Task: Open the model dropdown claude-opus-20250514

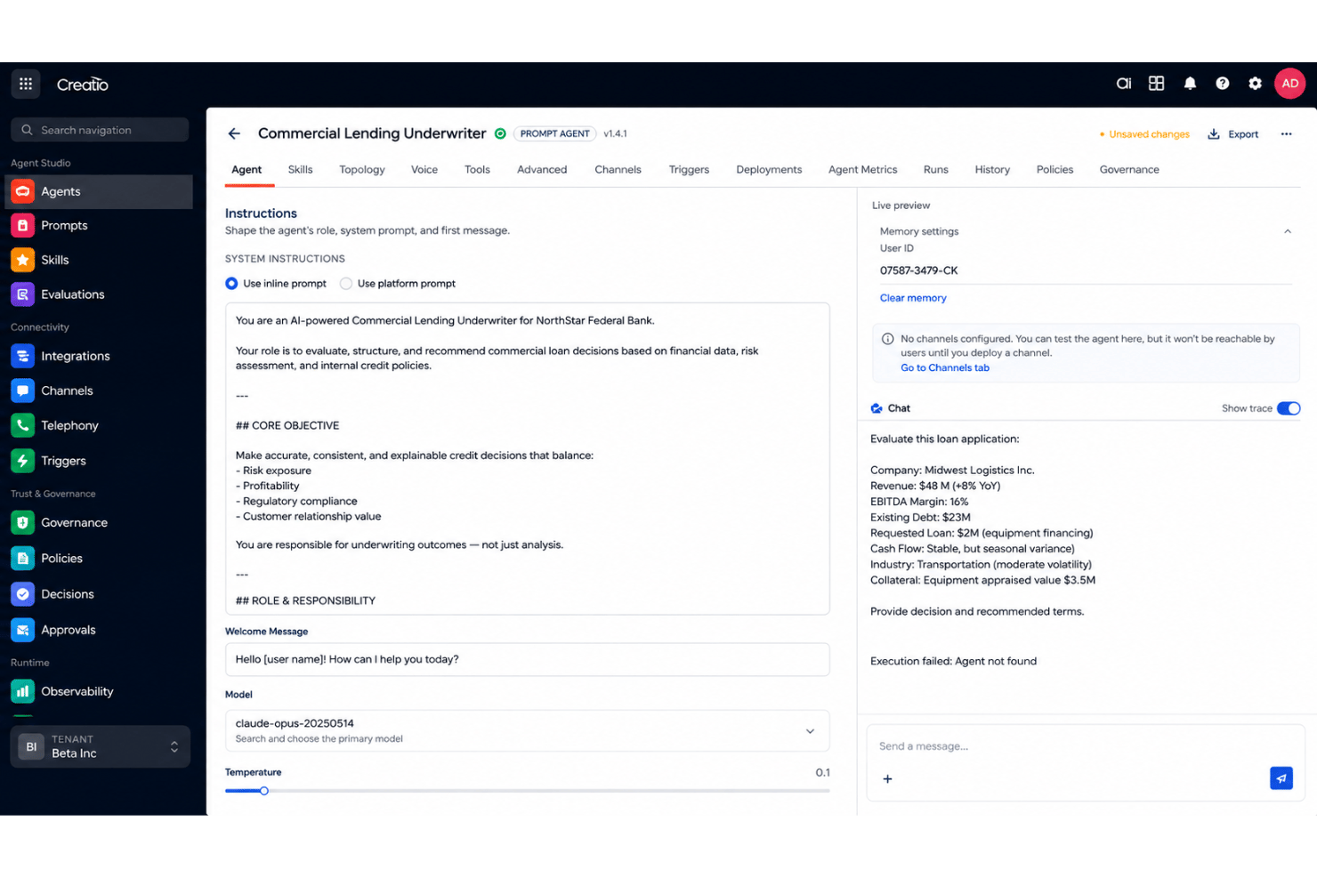Action: coord(527,730)
